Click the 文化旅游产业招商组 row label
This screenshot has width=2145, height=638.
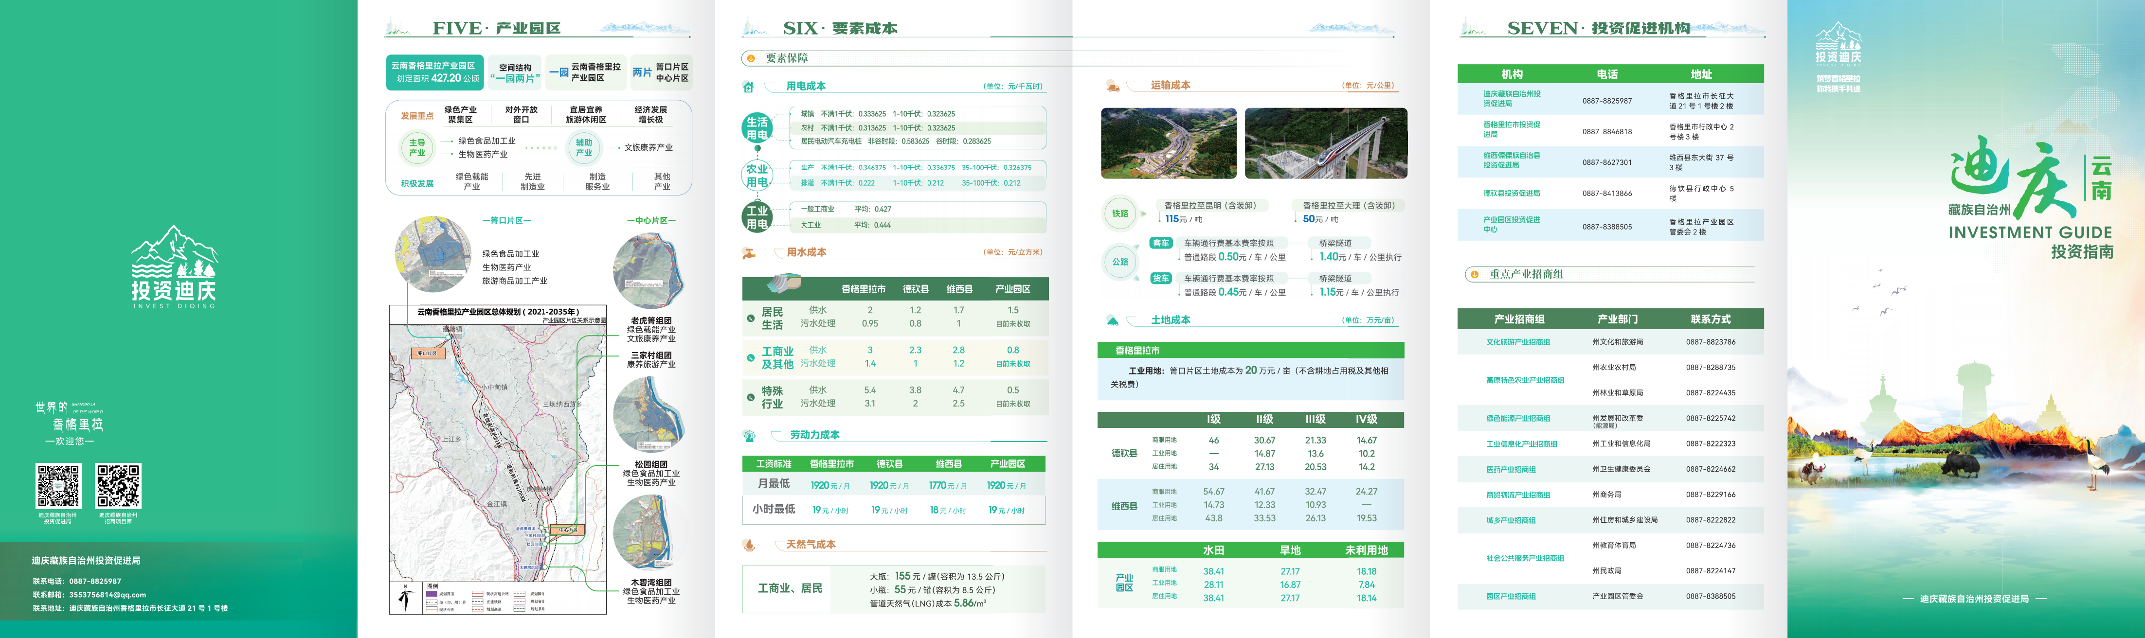[x=1518, y=342]
